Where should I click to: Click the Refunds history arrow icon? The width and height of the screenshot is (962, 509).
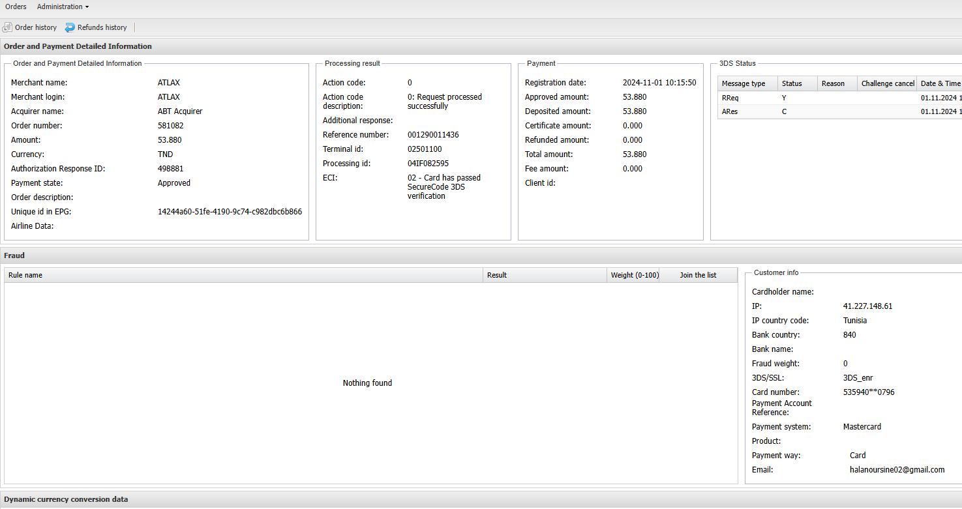click(70, 27)
